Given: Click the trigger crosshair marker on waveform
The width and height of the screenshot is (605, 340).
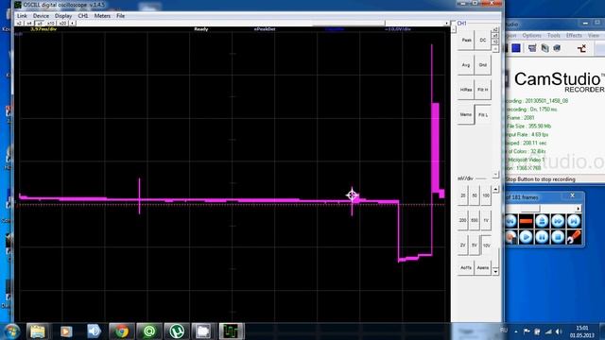Looking at the screenshot, I should [x=352, y=195].
